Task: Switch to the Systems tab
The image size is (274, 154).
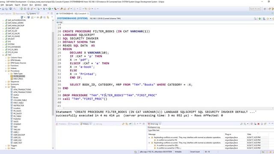Action: [x=33, y=13]
